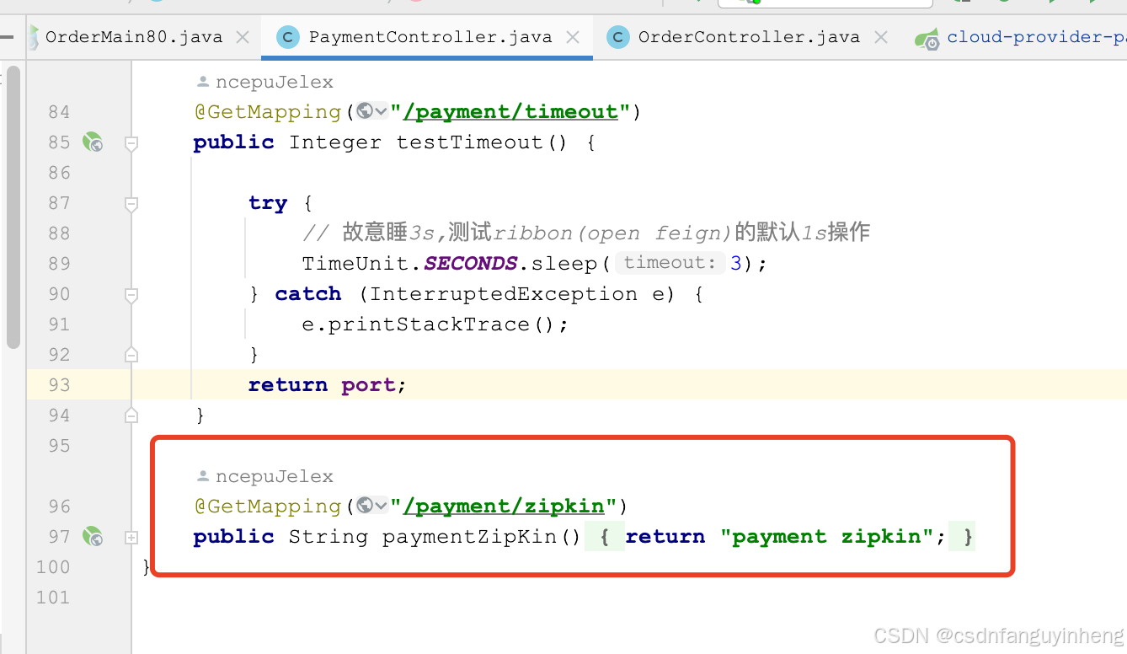Click the "payment zipkin" string literal
Screen dimensions: 1127x654
[827, 537]
